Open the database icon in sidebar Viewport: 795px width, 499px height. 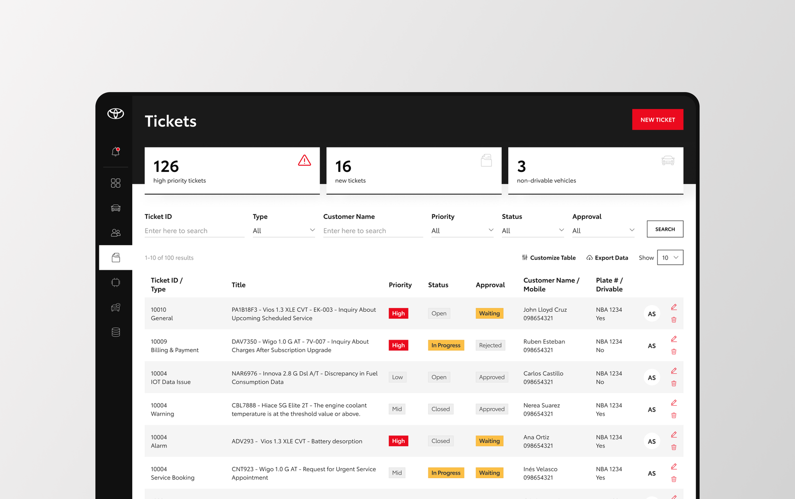pyautogui.click(x=116, y=332)
